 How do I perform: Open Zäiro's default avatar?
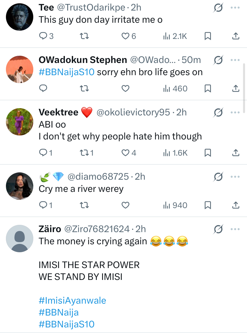[20, 238]
